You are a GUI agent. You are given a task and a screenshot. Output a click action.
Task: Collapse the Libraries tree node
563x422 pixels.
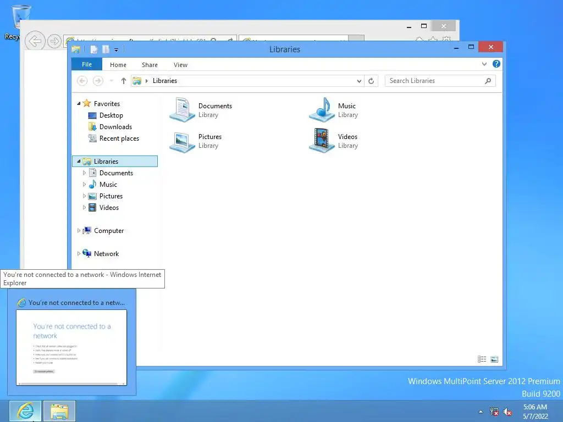pos(79,161)
